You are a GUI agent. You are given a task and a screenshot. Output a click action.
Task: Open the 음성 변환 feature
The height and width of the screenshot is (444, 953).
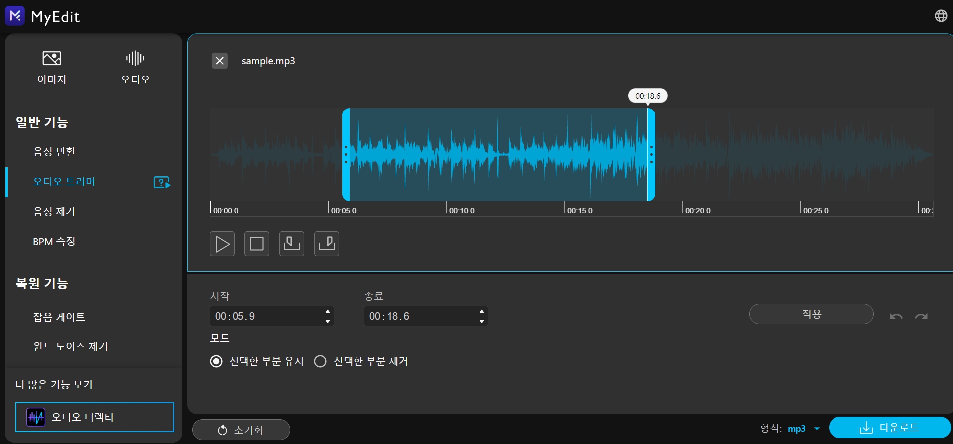(x=54, y=152)
